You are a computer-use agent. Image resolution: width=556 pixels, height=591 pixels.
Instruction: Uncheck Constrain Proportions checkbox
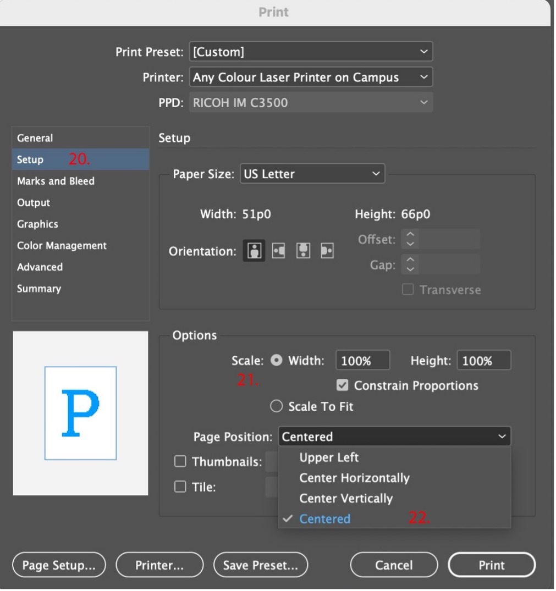[x=343, y=385]
